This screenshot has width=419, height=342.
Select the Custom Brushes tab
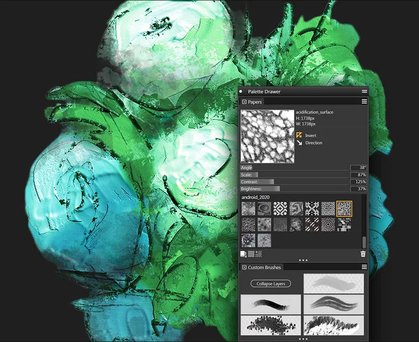[264, 268]
